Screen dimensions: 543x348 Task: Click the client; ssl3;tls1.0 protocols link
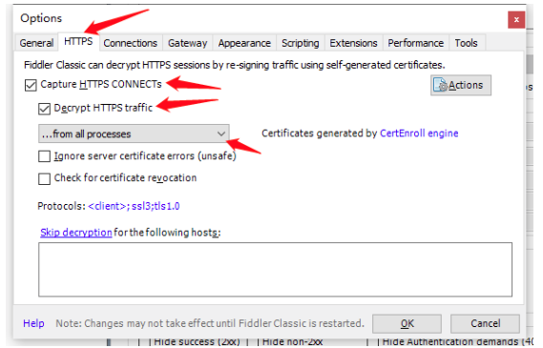[x=134, y=206]
